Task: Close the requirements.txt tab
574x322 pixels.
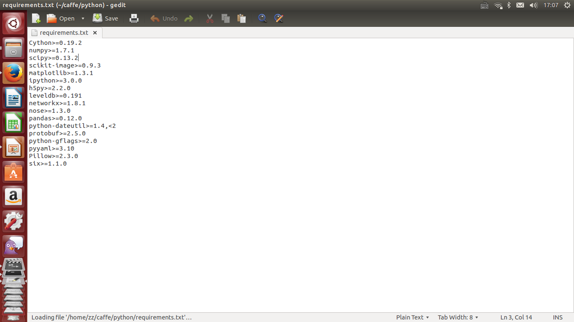Action: pyautogui.click(x=95, y=33)
